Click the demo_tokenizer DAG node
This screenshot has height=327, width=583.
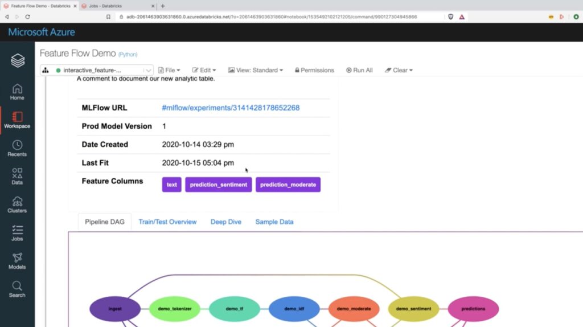(x=175, y=309)
